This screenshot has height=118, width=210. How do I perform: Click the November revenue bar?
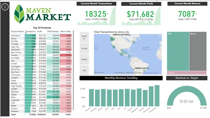tap(151, 96)
